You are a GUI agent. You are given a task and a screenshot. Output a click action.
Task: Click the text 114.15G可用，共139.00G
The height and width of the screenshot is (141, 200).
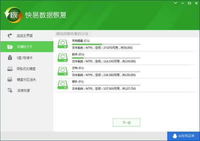coord(120,61)
